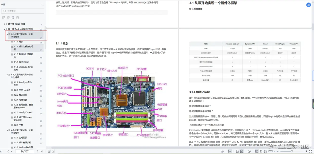Fit page to width
The width and height of the screenshot is (314, 154).
265,151
